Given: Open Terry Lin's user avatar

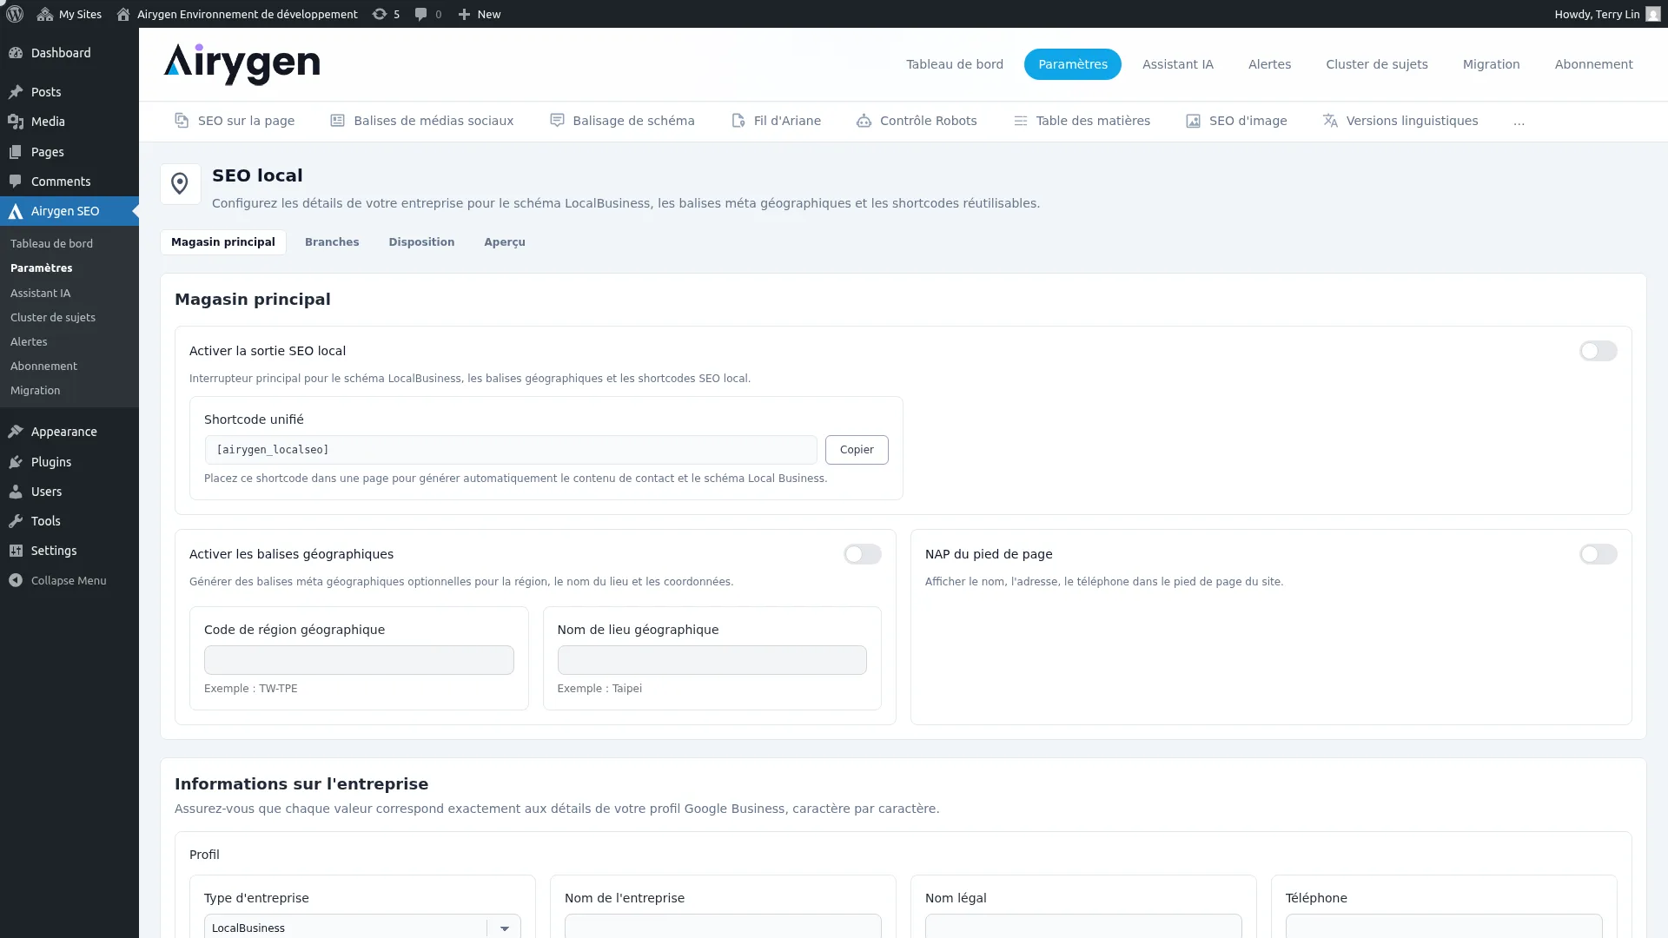Looking at the screenshot, I should [1652, 14].
